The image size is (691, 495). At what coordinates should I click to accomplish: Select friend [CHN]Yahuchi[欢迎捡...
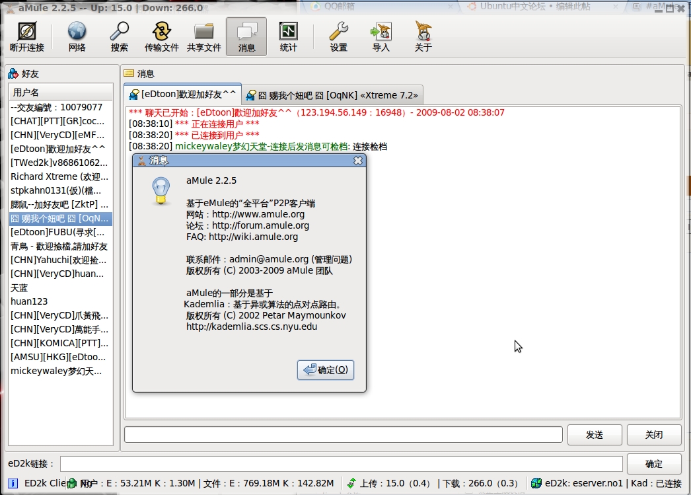[61, 260]
